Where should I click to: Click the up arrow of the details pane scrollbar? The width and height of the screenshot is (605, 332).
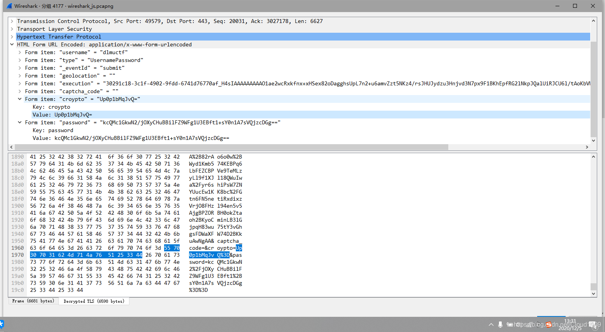tap(594, 21)
